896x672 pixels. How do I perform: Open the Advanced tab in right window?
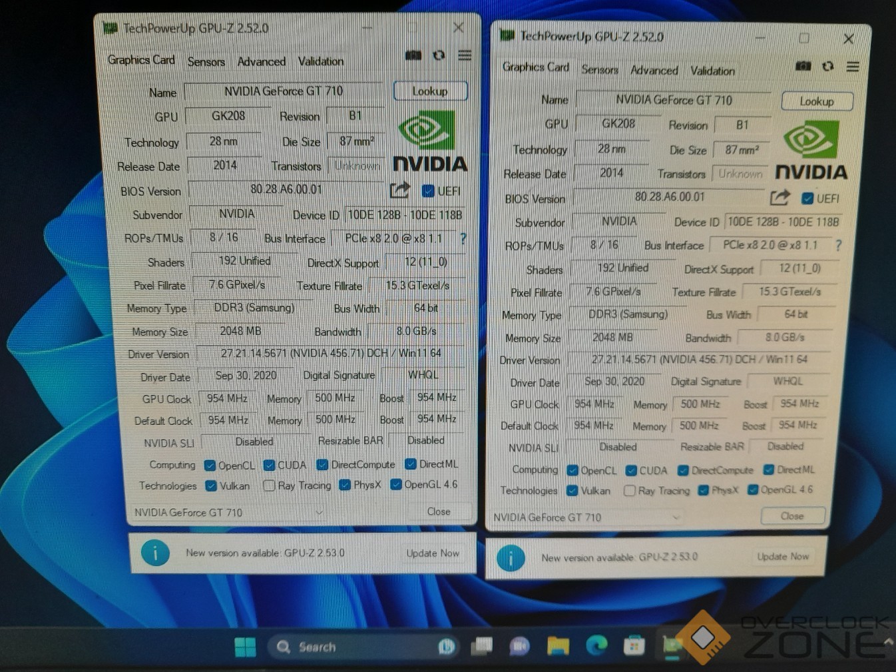[654, 70]
